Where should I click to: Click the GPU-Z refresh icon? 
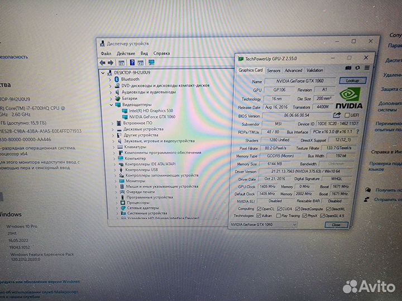click(x=357, y=67)
